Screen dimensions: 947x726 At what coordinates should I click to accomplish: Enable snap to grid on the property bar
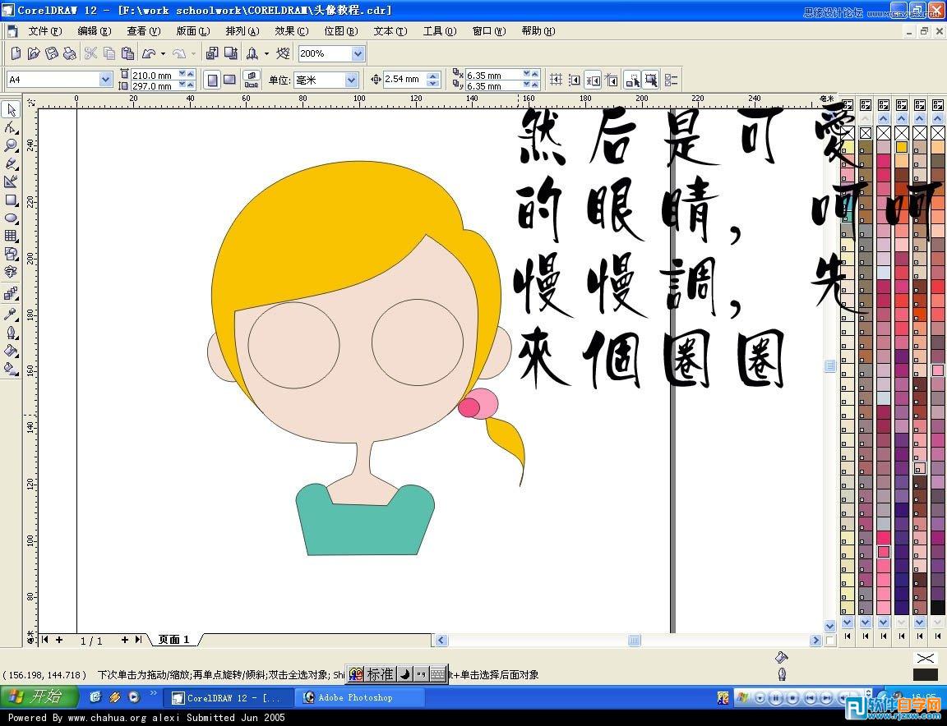pos(556,80)
